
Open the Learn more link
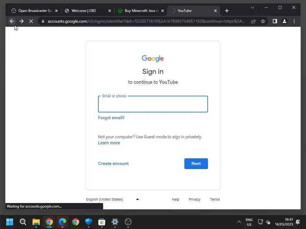pos(109,143)
